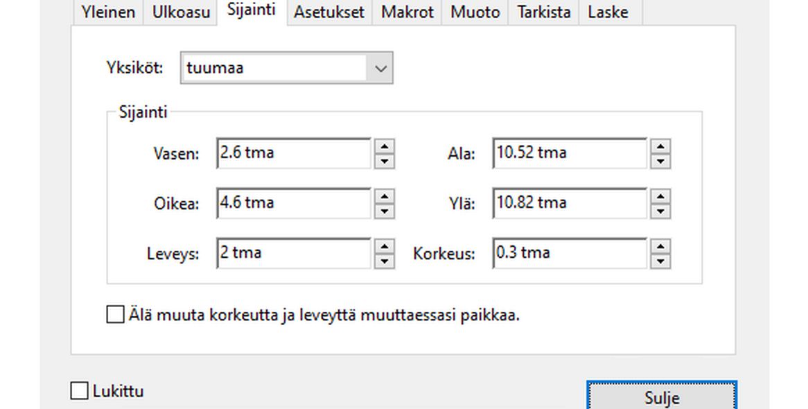Image resolution: width=808 pixels, height=409 pixels.
Task: Increase the Leveys value with up arrow
Action: (385, 247)
